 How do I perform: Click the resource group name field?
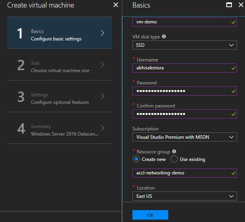[x=185, y=173]
